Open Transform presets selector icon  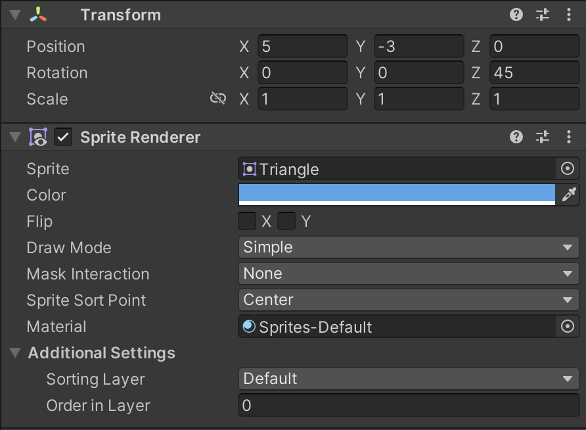(542, 15)
